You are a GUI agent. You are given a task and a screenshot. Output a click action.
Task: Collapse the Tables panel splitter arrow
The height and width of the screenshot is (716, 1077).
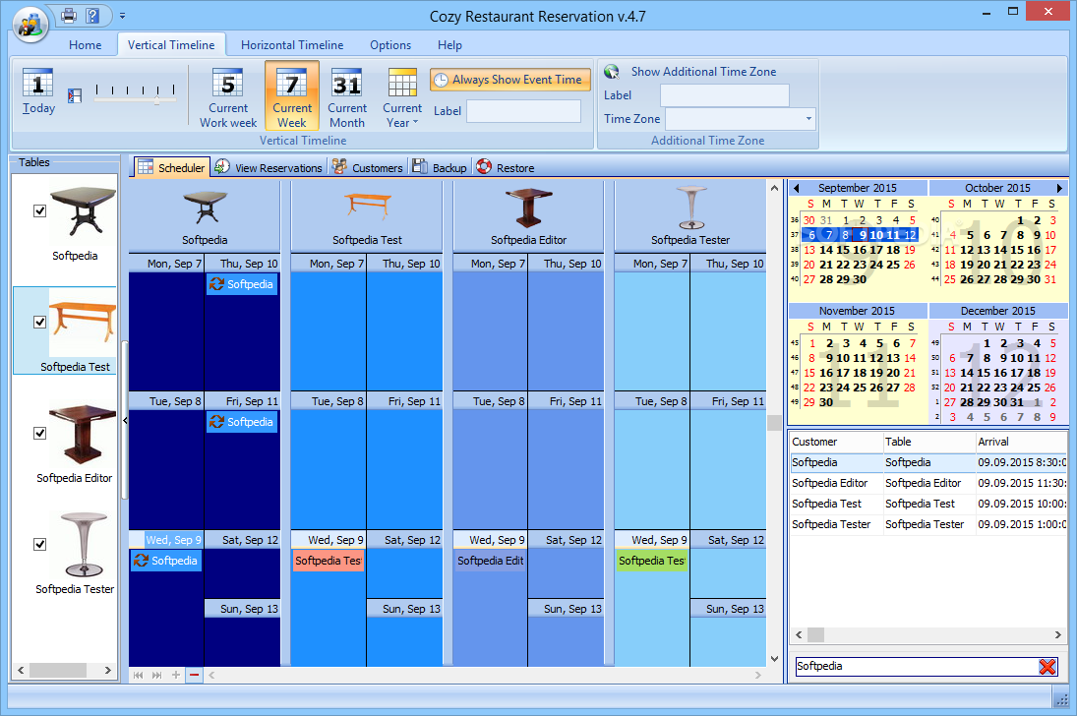tap(125, 420)
